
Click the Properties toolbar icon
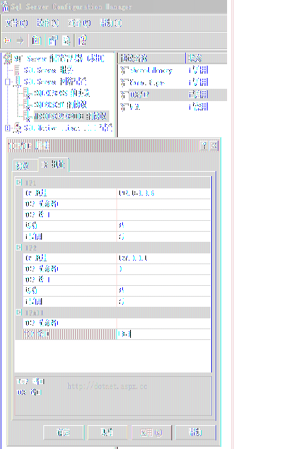(53, 40)
